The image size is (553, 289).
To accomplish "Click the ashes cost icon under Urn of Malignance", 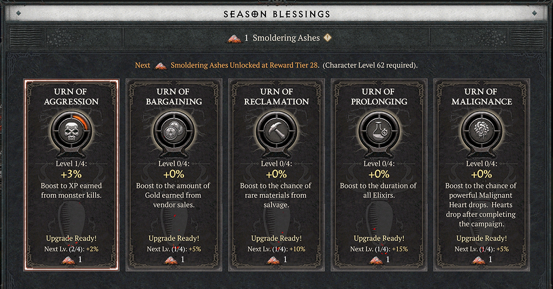I will [x=478, y=260].
